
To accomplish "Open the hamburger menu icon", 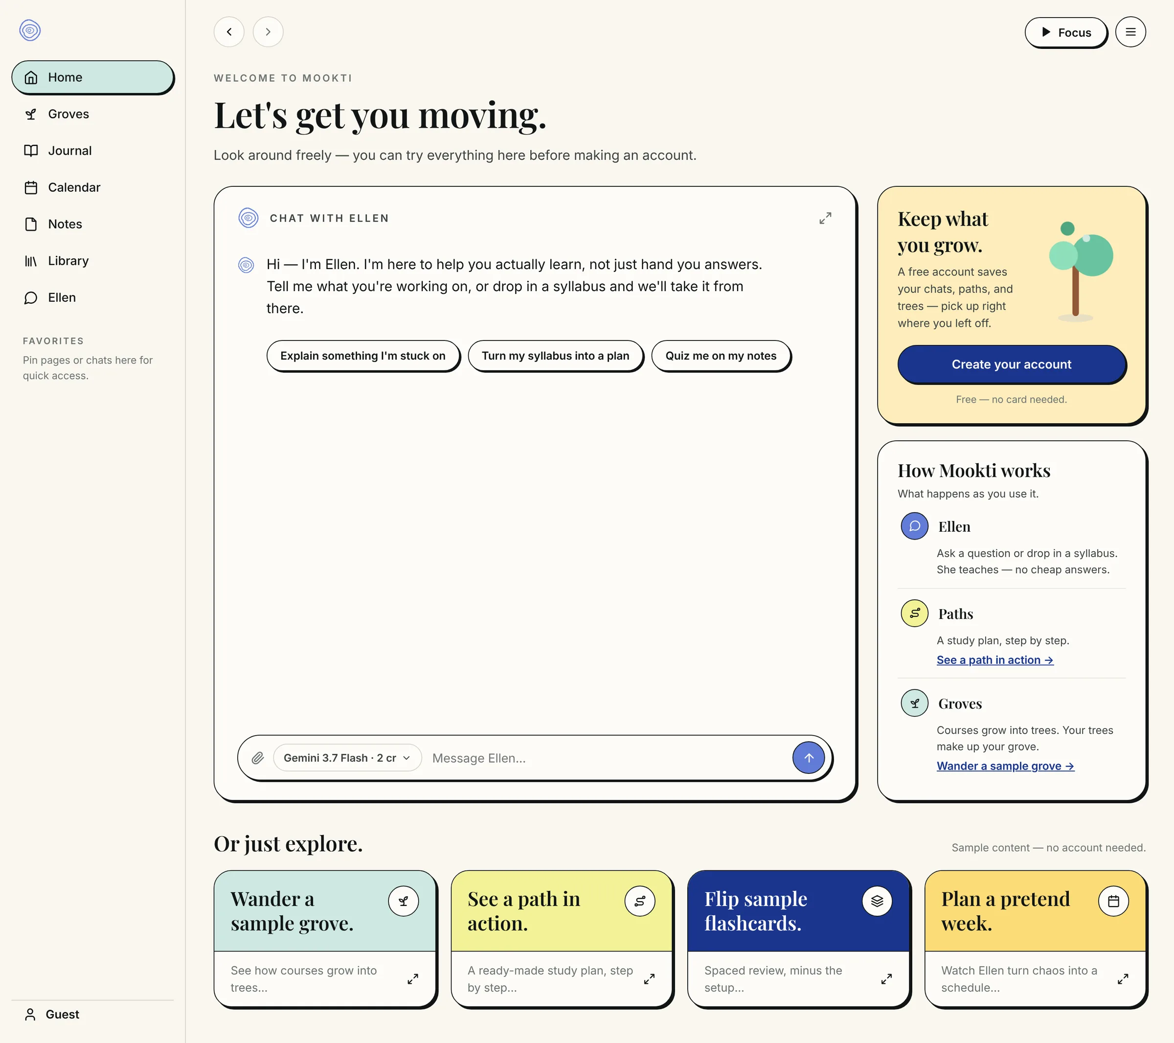I will point(1130,32).
